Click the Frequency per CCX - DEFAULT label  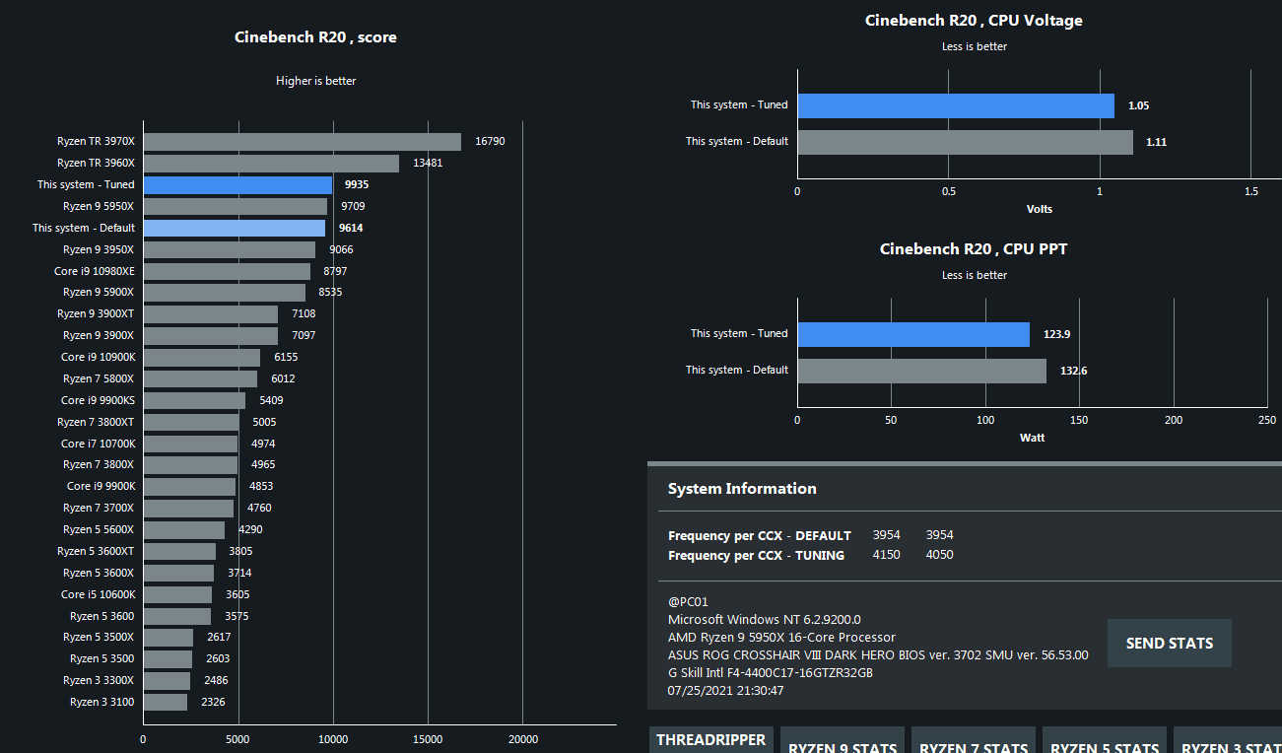[x=759, y=536]
